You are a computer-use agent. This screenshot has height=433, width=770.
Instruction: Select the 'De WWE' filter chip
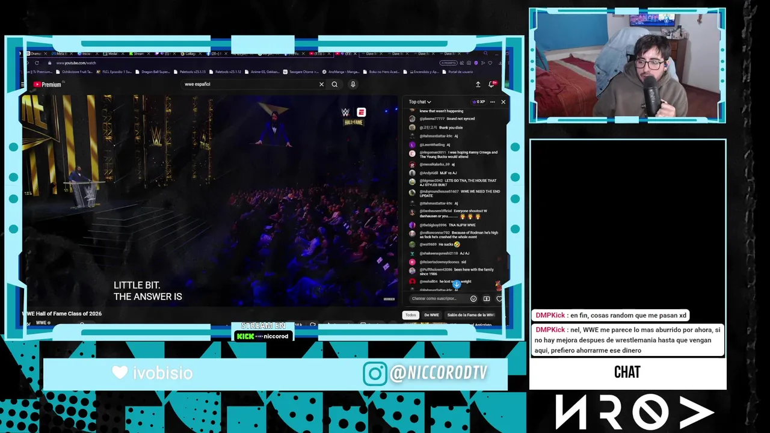coord(431,315)
